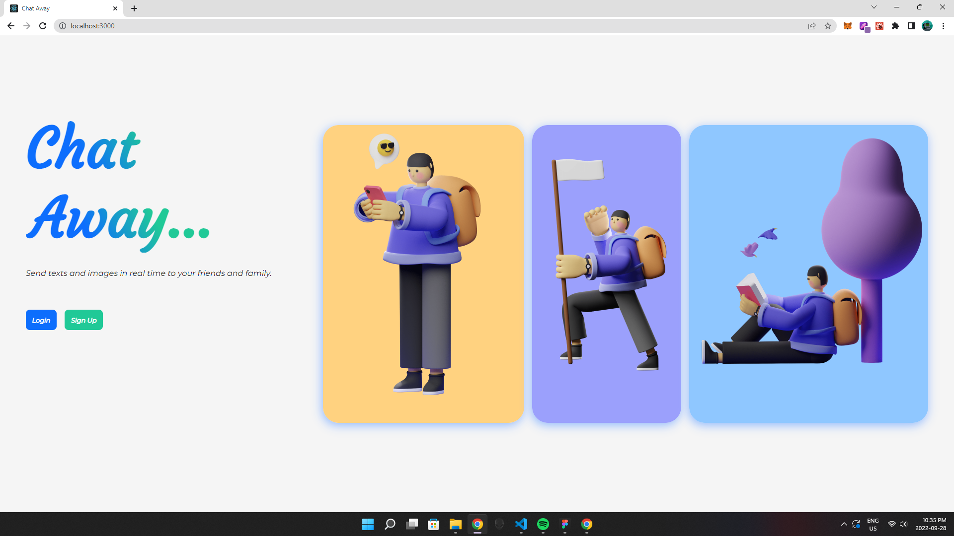Close the Chat Away tab
This screenshot has height=536, width=954.
115,8
